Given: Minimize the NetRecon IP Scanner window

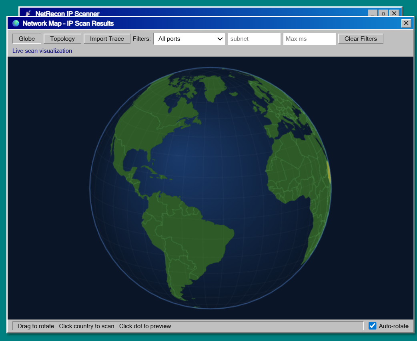Looking at the screenshot, I should tap(373, 13).
